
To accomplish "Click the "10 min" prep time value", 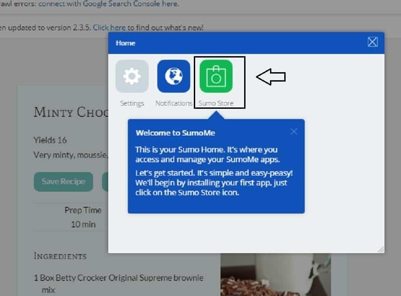I will [x=83, y=224].
